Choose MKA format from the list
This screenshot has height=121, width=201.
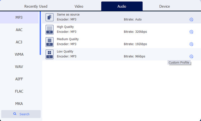tap(19, 104)
